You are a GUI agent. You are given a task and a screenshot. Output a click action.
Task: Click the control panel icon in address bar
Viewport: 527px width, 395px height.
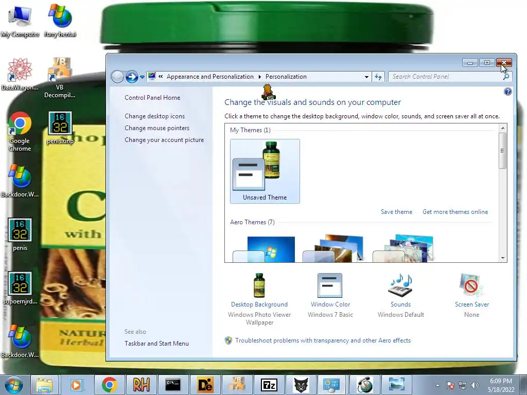152,76
